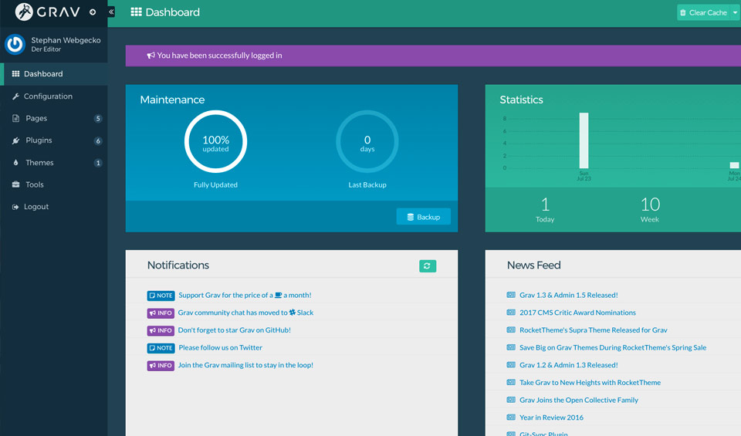Open Grav Joins the Open Collective Family
This screenshot has width=741, height=436.
click(579, 400)
